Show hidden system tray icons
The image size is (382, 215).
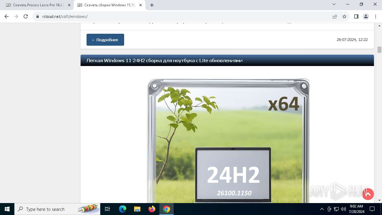point(322,209)
